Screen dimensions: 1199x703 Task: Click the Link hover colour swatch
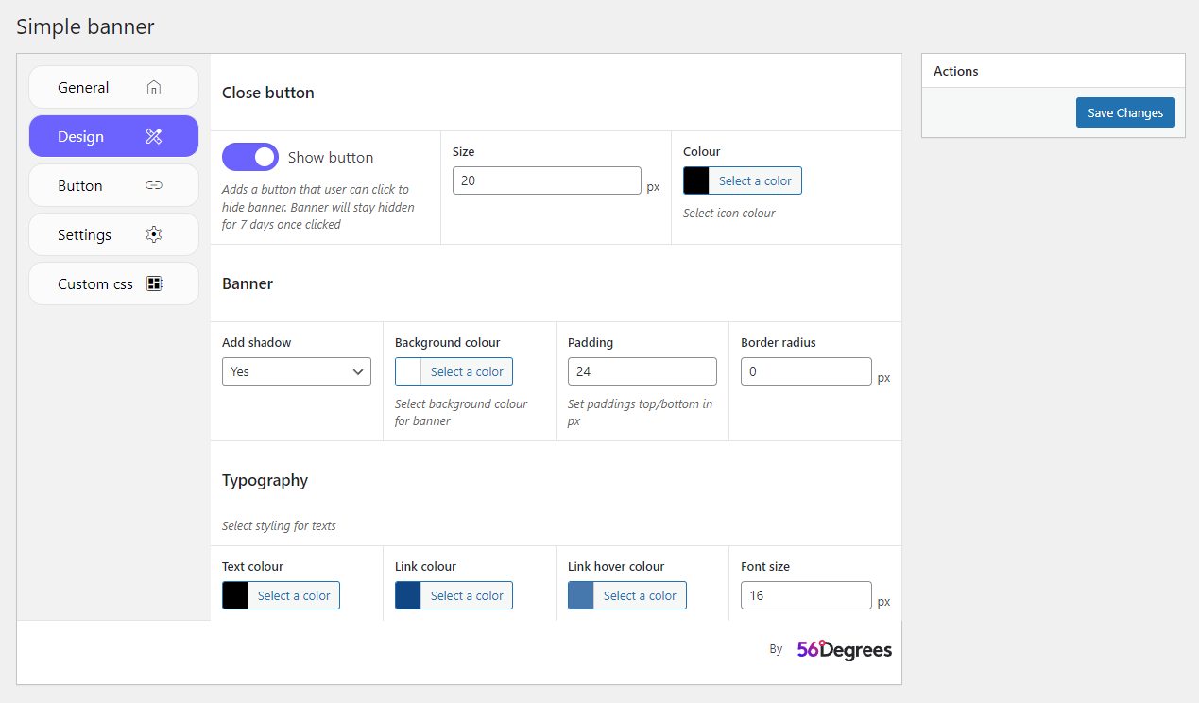581,596
